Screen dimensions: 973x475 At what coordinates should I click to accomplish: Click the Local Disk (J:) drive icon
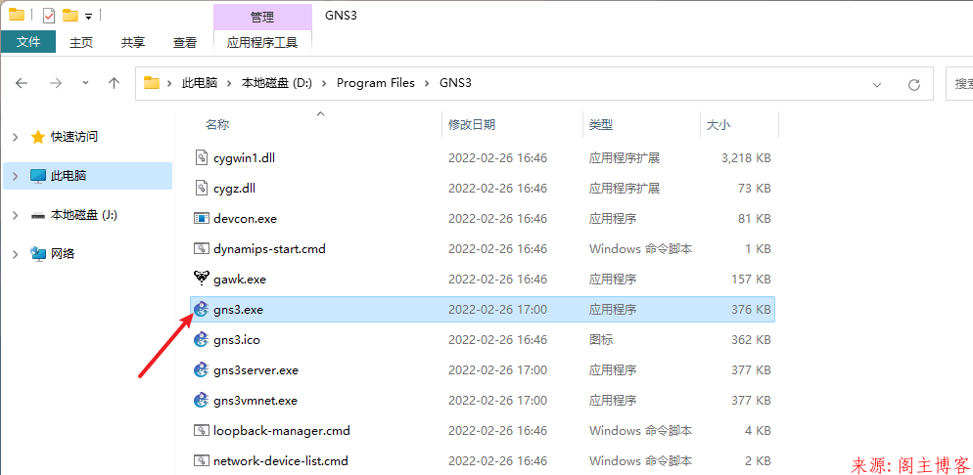click(38, 216)
